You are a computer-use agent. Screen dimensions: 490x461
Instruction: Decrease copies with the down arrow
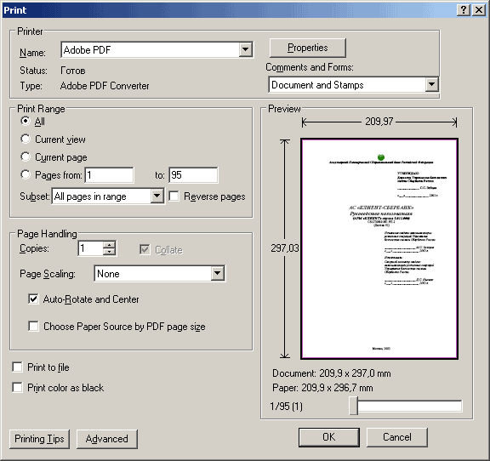point(109,252)
